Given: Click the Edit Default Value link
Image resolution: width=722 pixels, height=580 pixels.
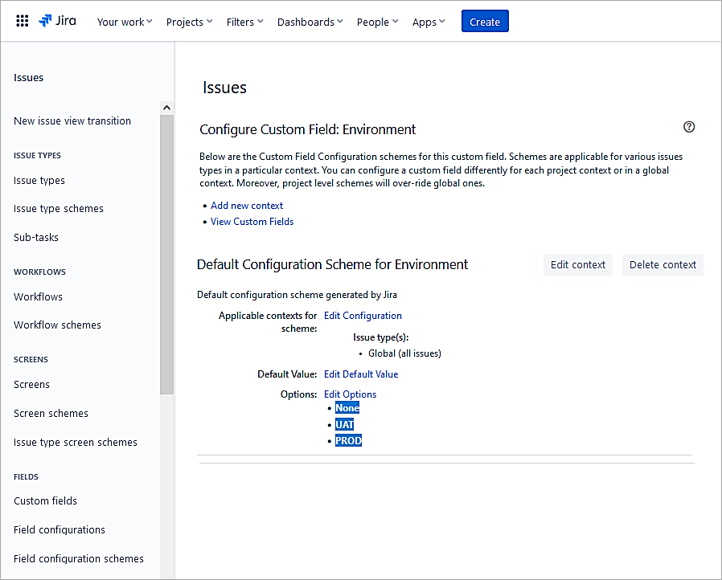Looking at the screenshot, I should [360, 374].
